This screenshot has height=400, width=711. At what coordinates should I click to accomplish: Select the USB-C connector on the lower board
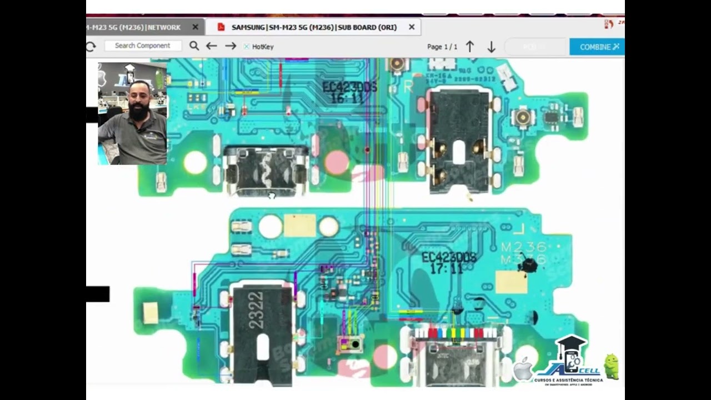pos(457,357)
